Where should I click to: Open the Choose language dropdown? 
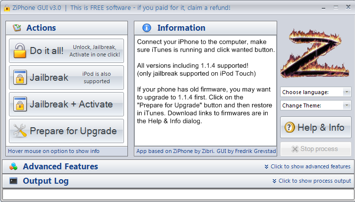click(316, 92)
